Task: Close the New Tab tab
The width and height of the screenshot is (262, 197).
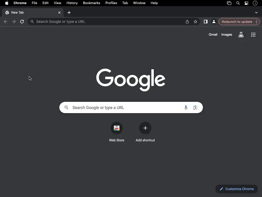Action: pos(59,13)
